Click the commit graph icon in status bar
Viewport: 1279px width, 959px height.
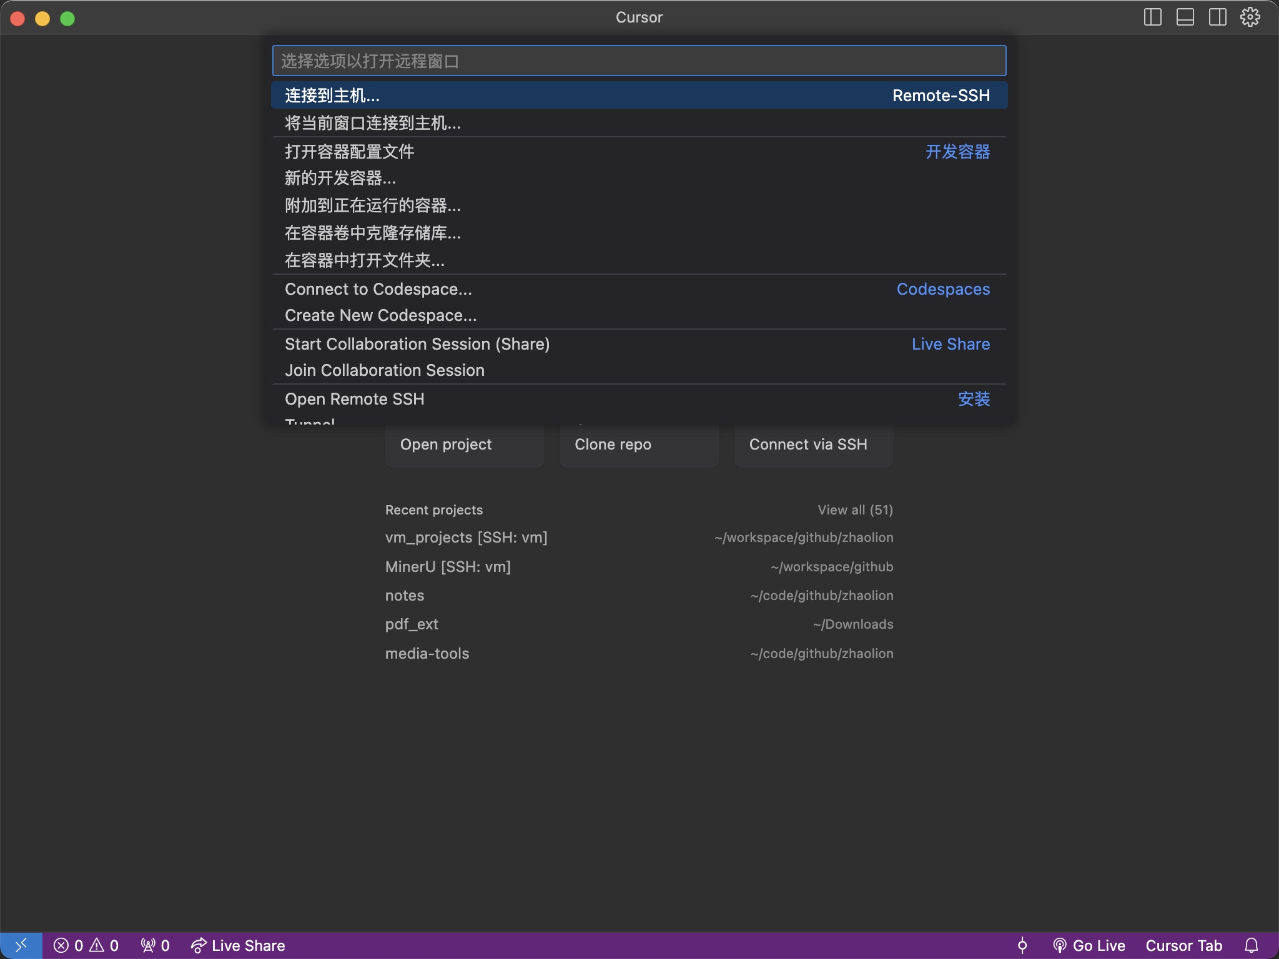click(x=1022, y=945)
